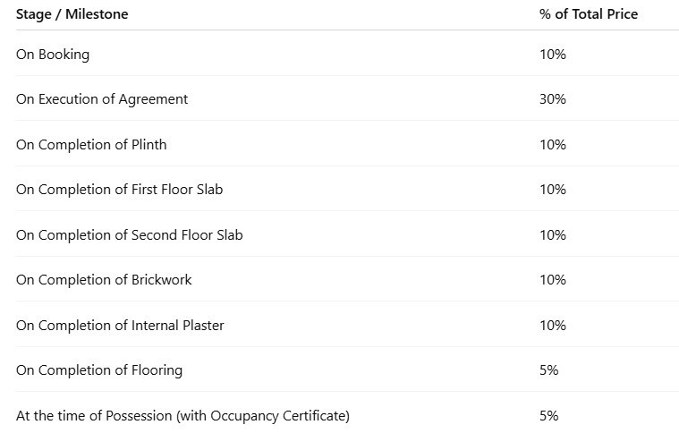Click the 5% value for Possession

point(549,416)
